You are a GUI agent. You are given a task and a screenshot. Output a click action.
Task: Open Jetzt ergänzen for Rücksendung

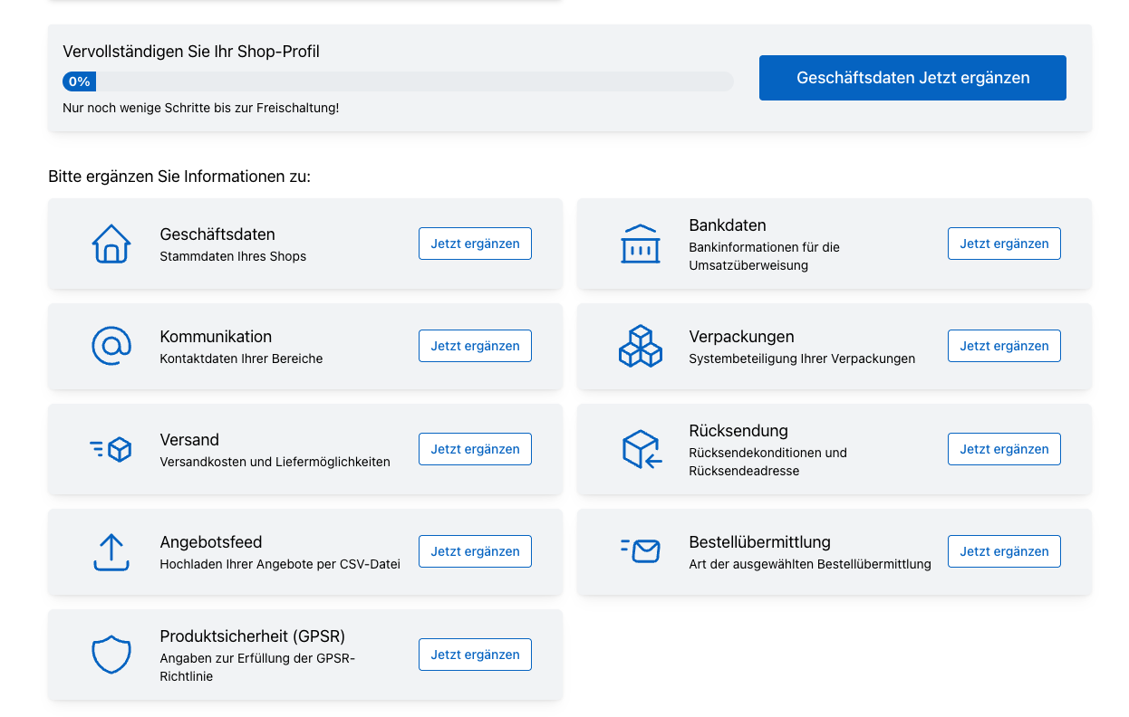(x=1004, y=449)
